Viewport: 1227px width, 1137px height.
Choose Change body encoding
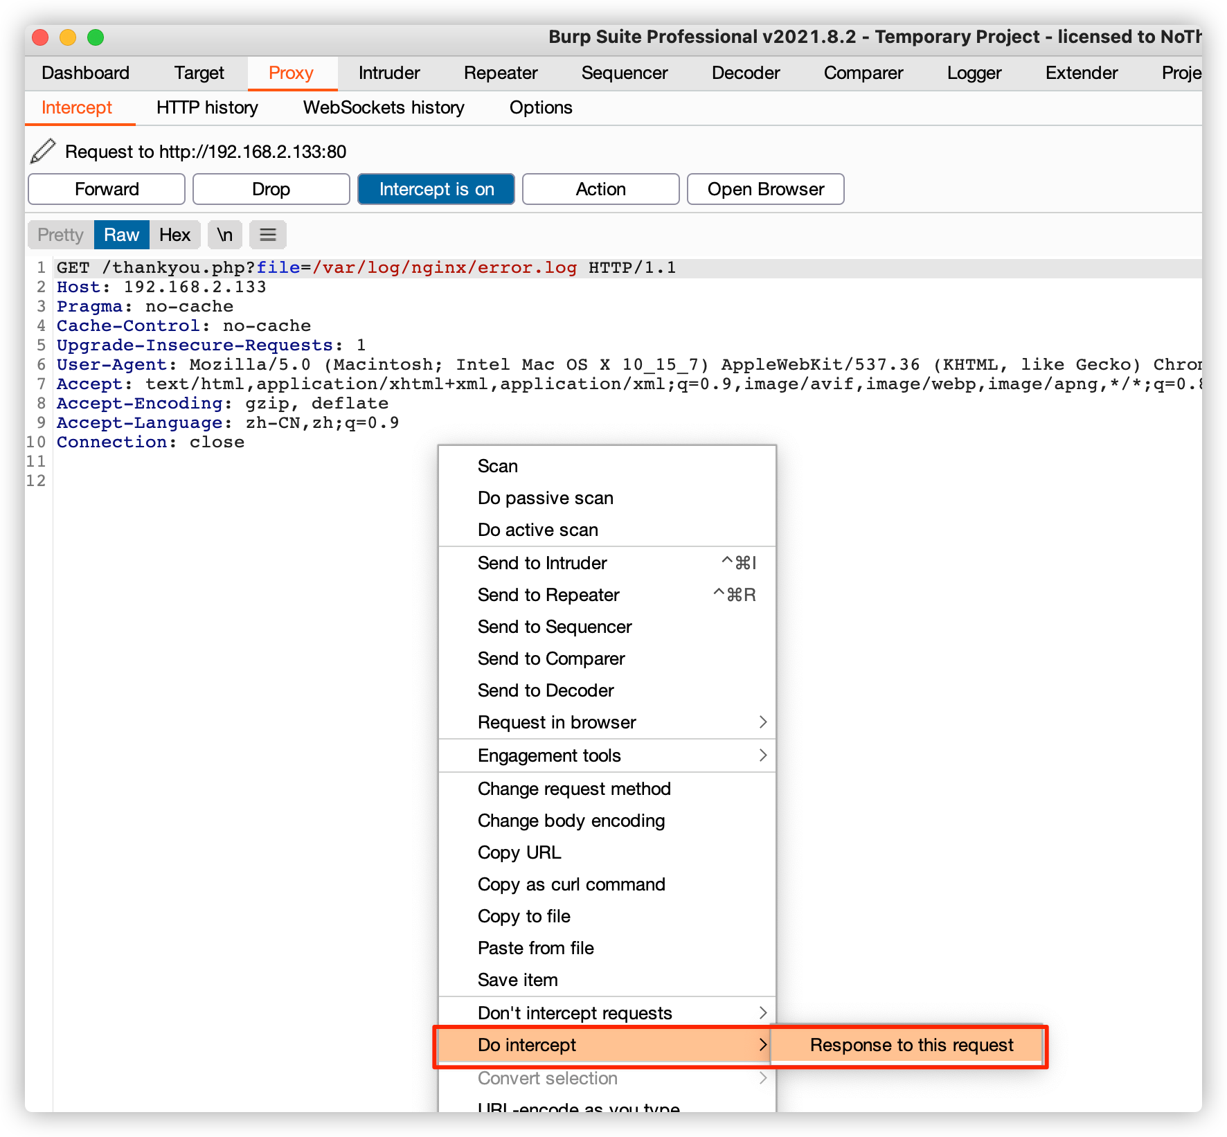coord(607,821)
